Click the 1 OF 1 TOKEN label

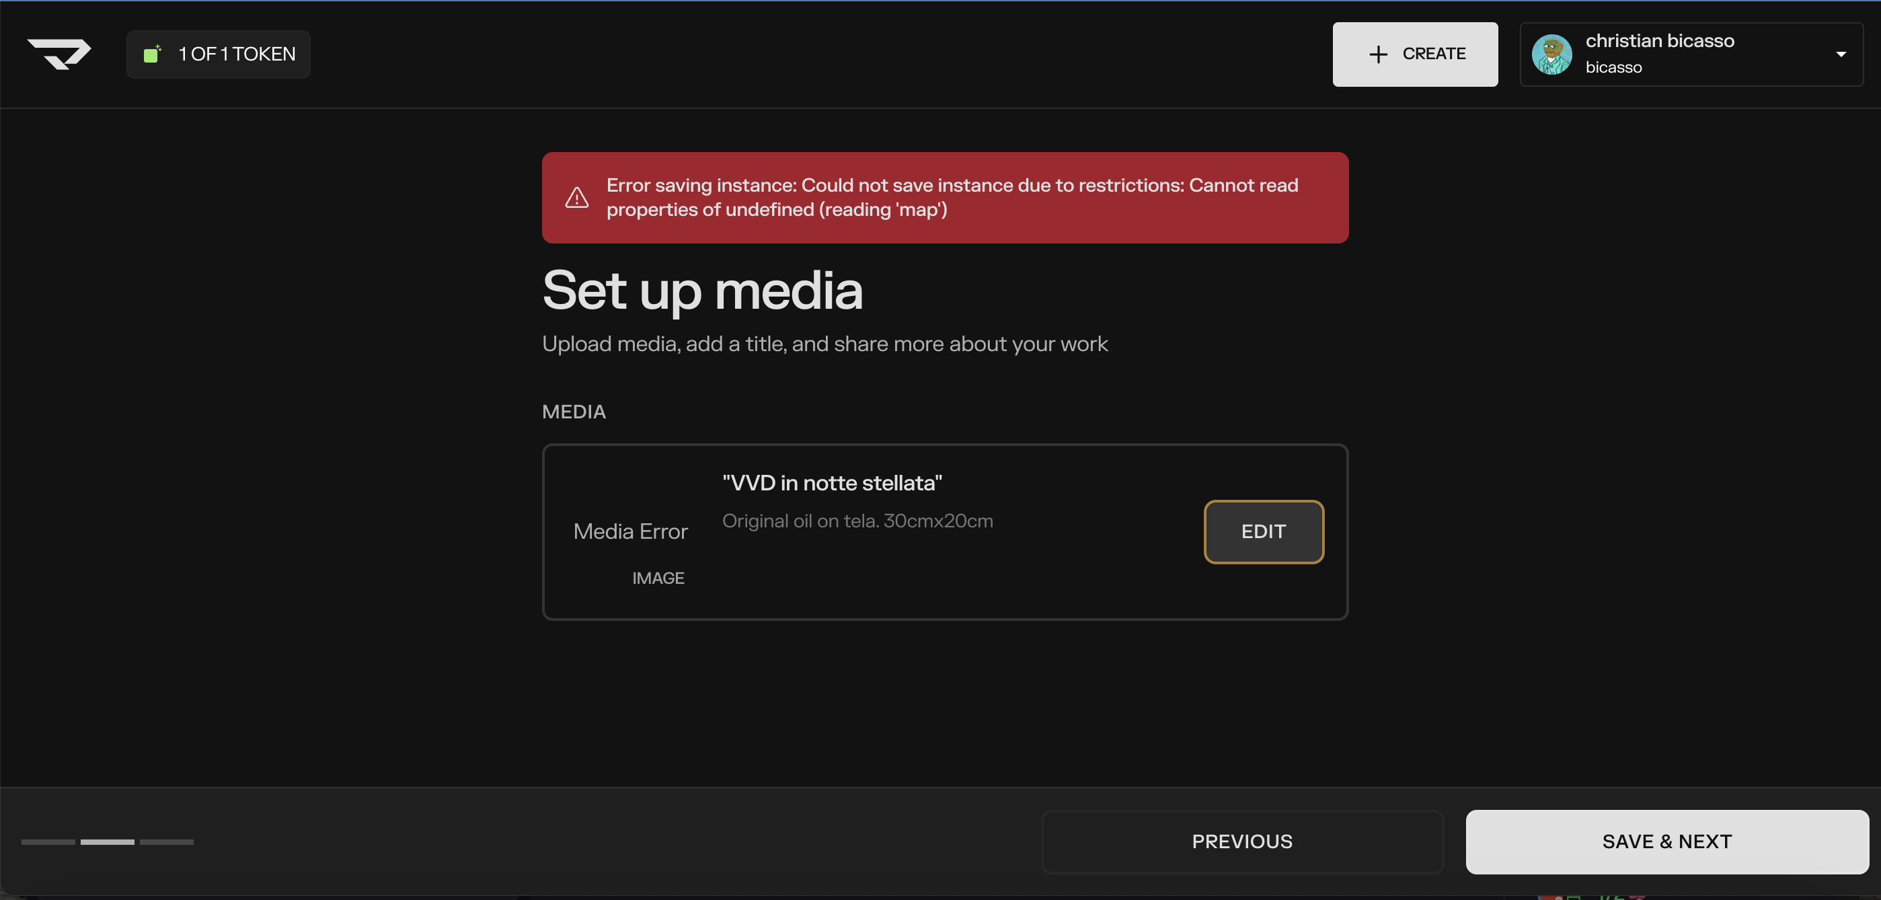(237, 54)
